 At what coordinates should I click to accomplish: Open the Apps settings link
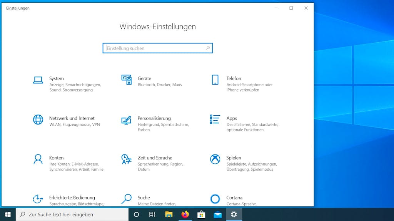tap(232, 118)
